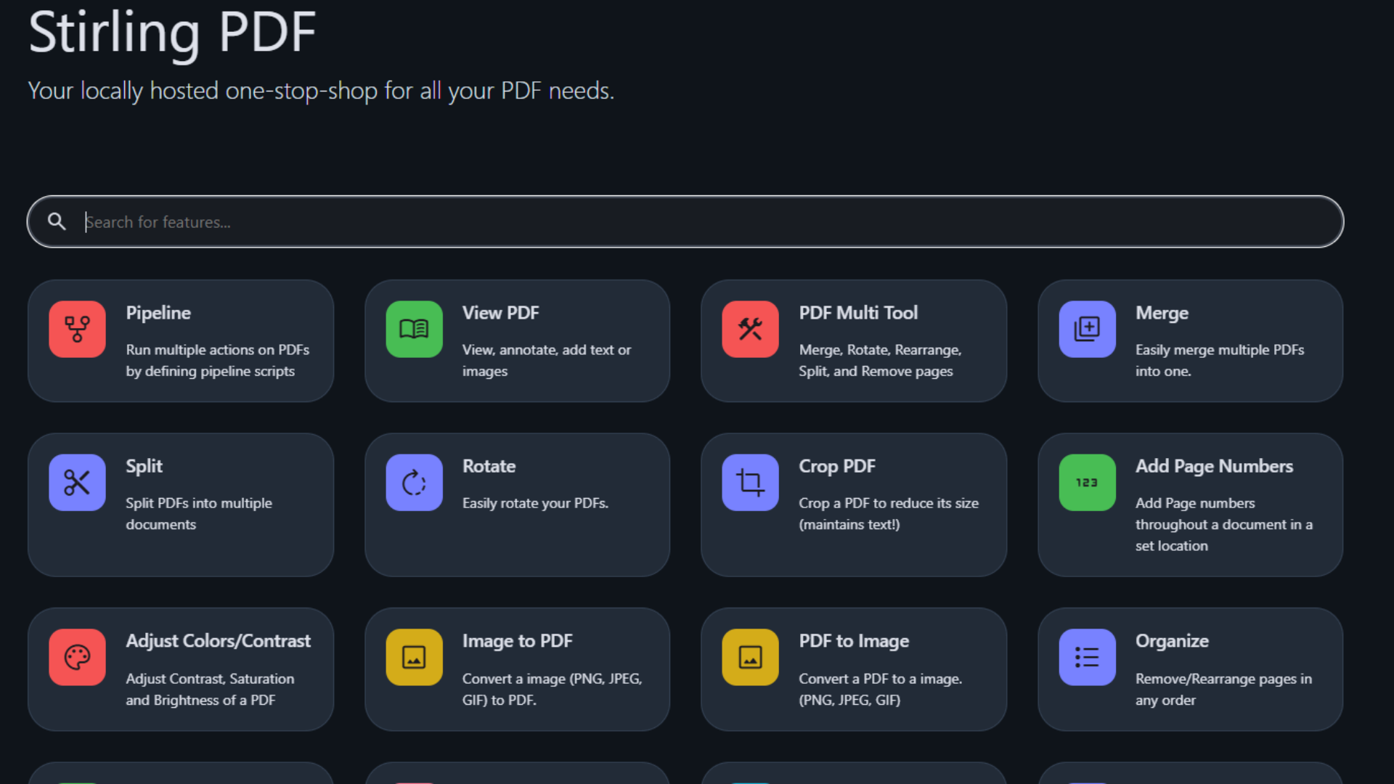Click the Pipeline branching icon
This screenshot has width=1394, height=784.
click(x=77, y=329)
